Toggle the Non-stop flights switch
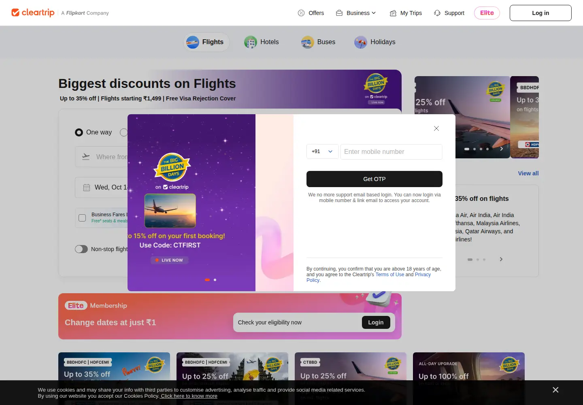583x405 pixels. (81, 249)
